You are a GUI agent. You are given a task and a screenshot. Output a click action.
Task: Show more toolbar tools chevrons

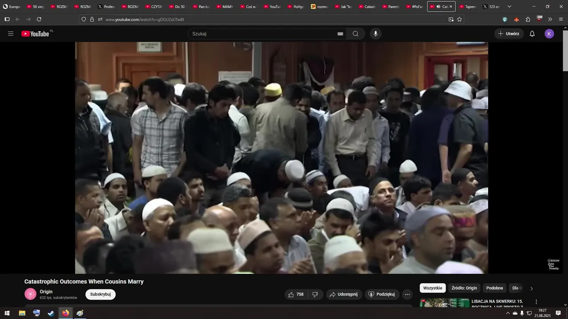click(550, 19)
